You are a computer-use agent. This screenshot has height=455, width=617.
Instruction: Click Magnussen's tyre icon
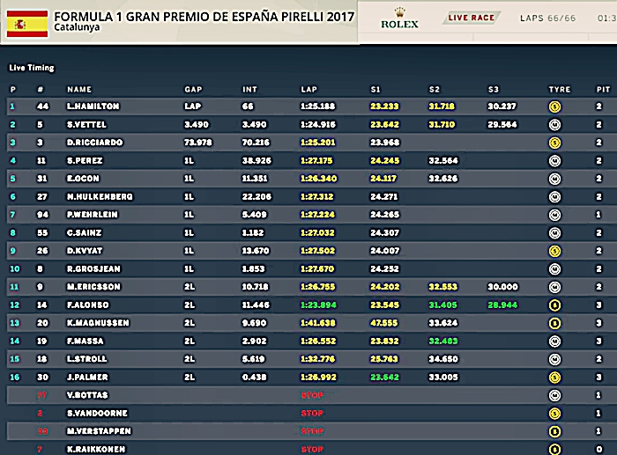point(555,322)
